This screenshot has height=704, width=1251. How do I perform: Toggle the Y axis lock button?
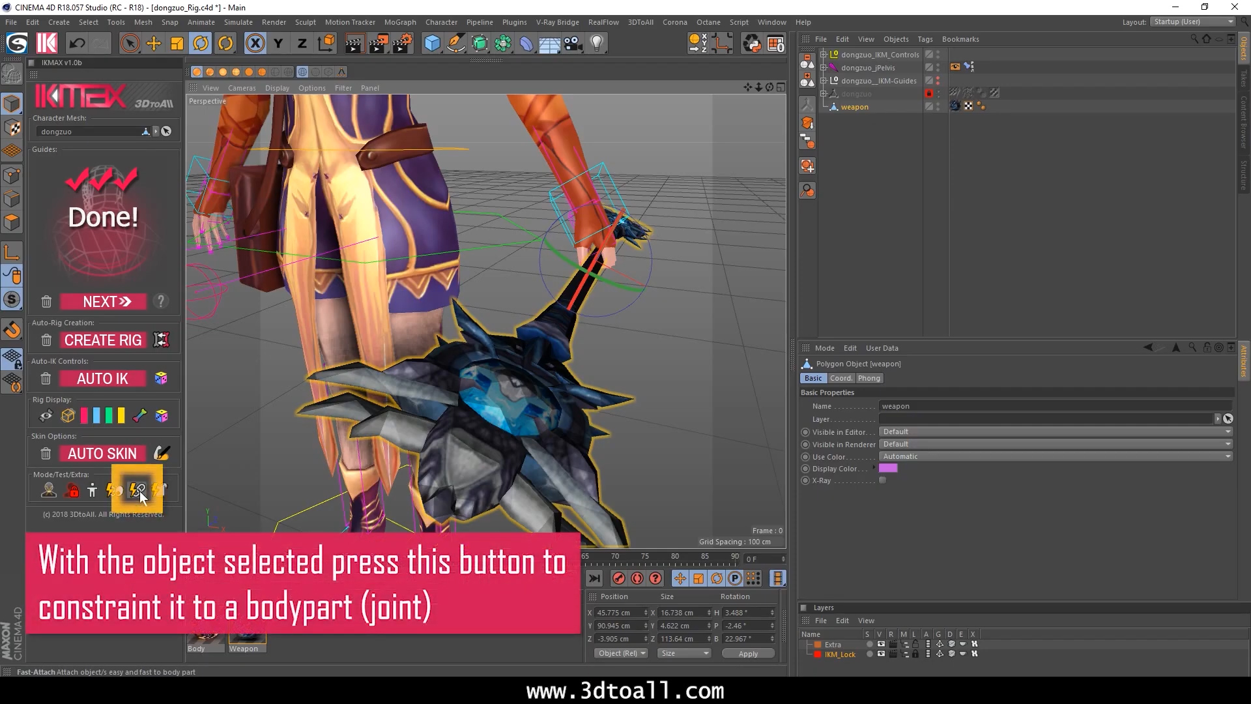click(278, 44)
